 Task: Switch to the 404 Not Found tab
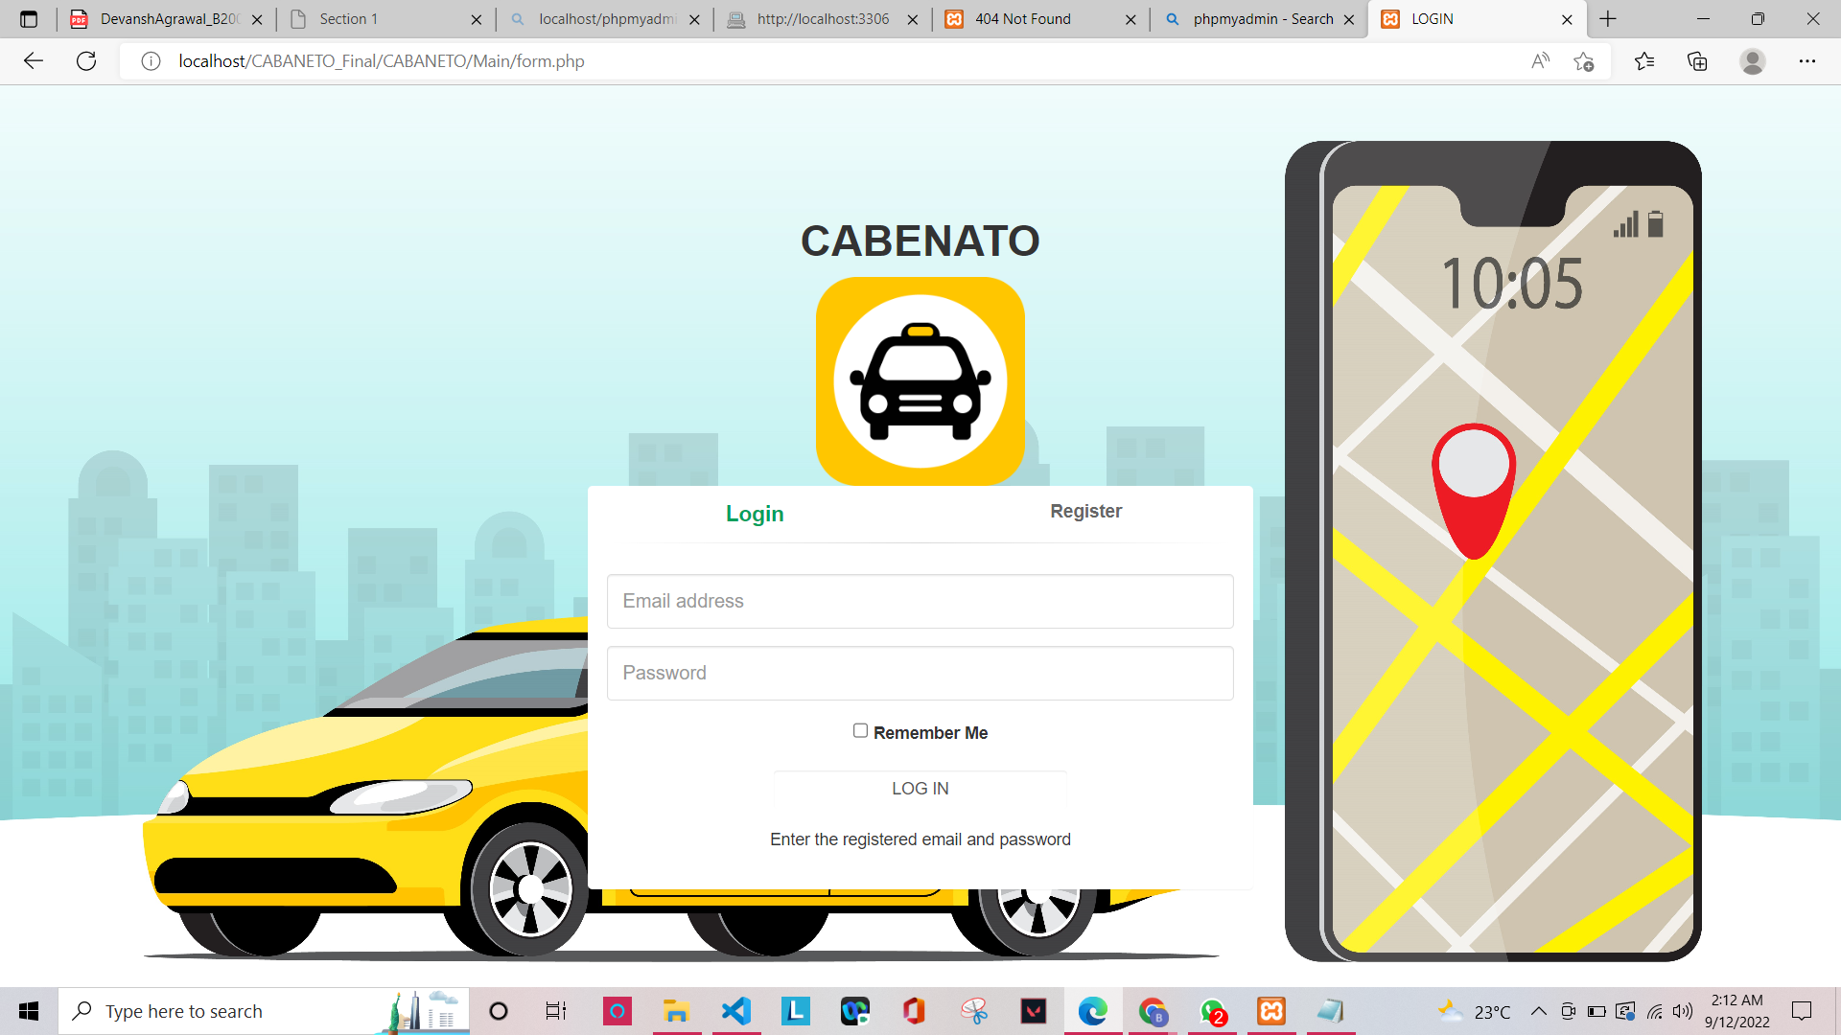click(x=1019, y=18)
